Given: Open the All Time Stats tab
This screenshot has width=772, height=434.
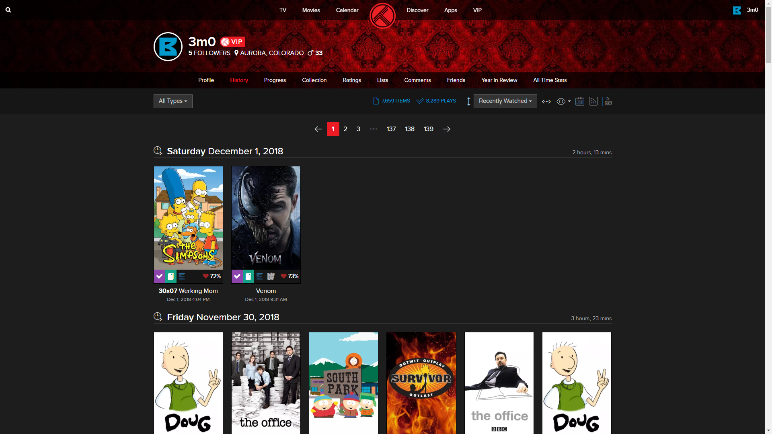Looking at the screenshot, I should point(550,80).
